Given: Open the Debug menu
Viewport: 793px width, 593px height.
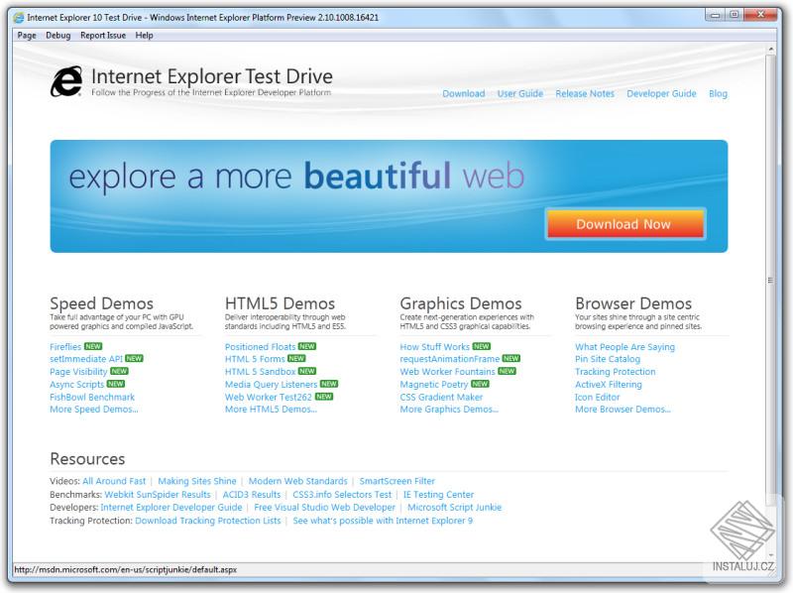Looking at the screenshot, I should pos(57,35).
